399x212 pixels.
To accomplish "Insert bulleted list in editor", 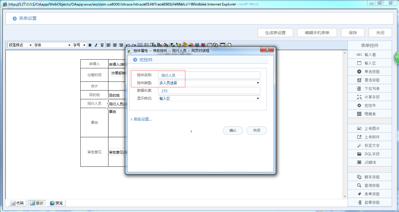I will (147, 45).
